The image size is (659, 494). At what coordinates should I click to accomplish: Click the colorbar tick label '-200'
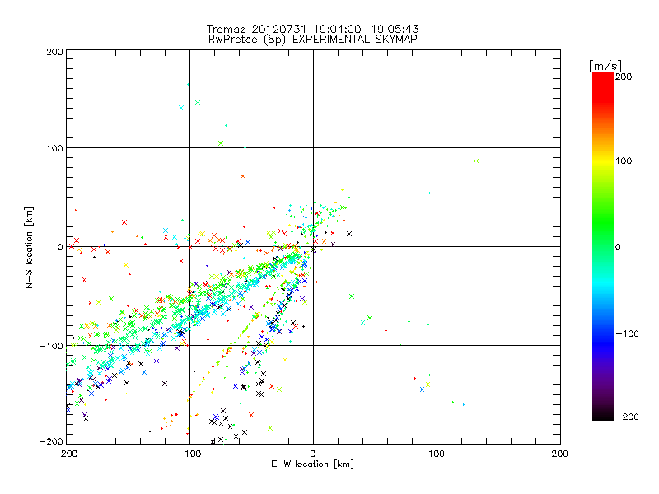[627, 417]
